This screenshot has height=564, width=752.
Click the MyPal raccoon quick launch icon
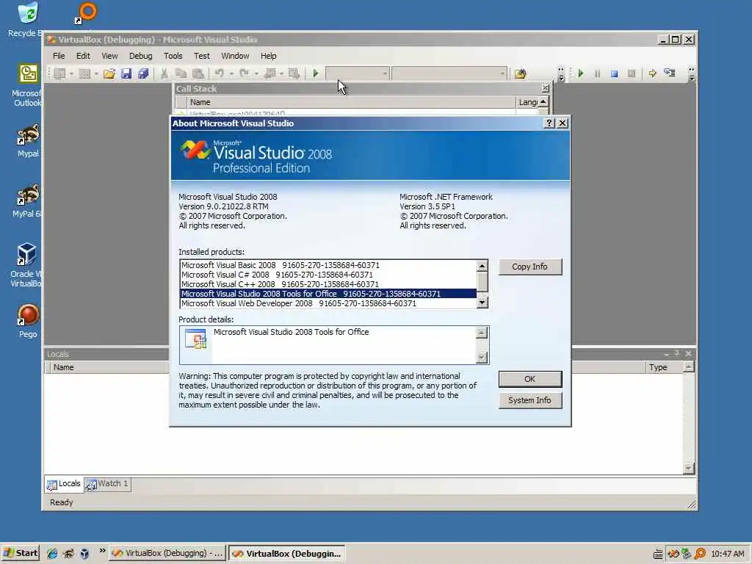[x=68, y=554]
